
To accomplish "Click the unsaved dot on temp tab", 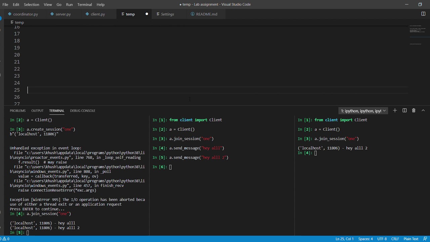I will click(x=147, y=14).
